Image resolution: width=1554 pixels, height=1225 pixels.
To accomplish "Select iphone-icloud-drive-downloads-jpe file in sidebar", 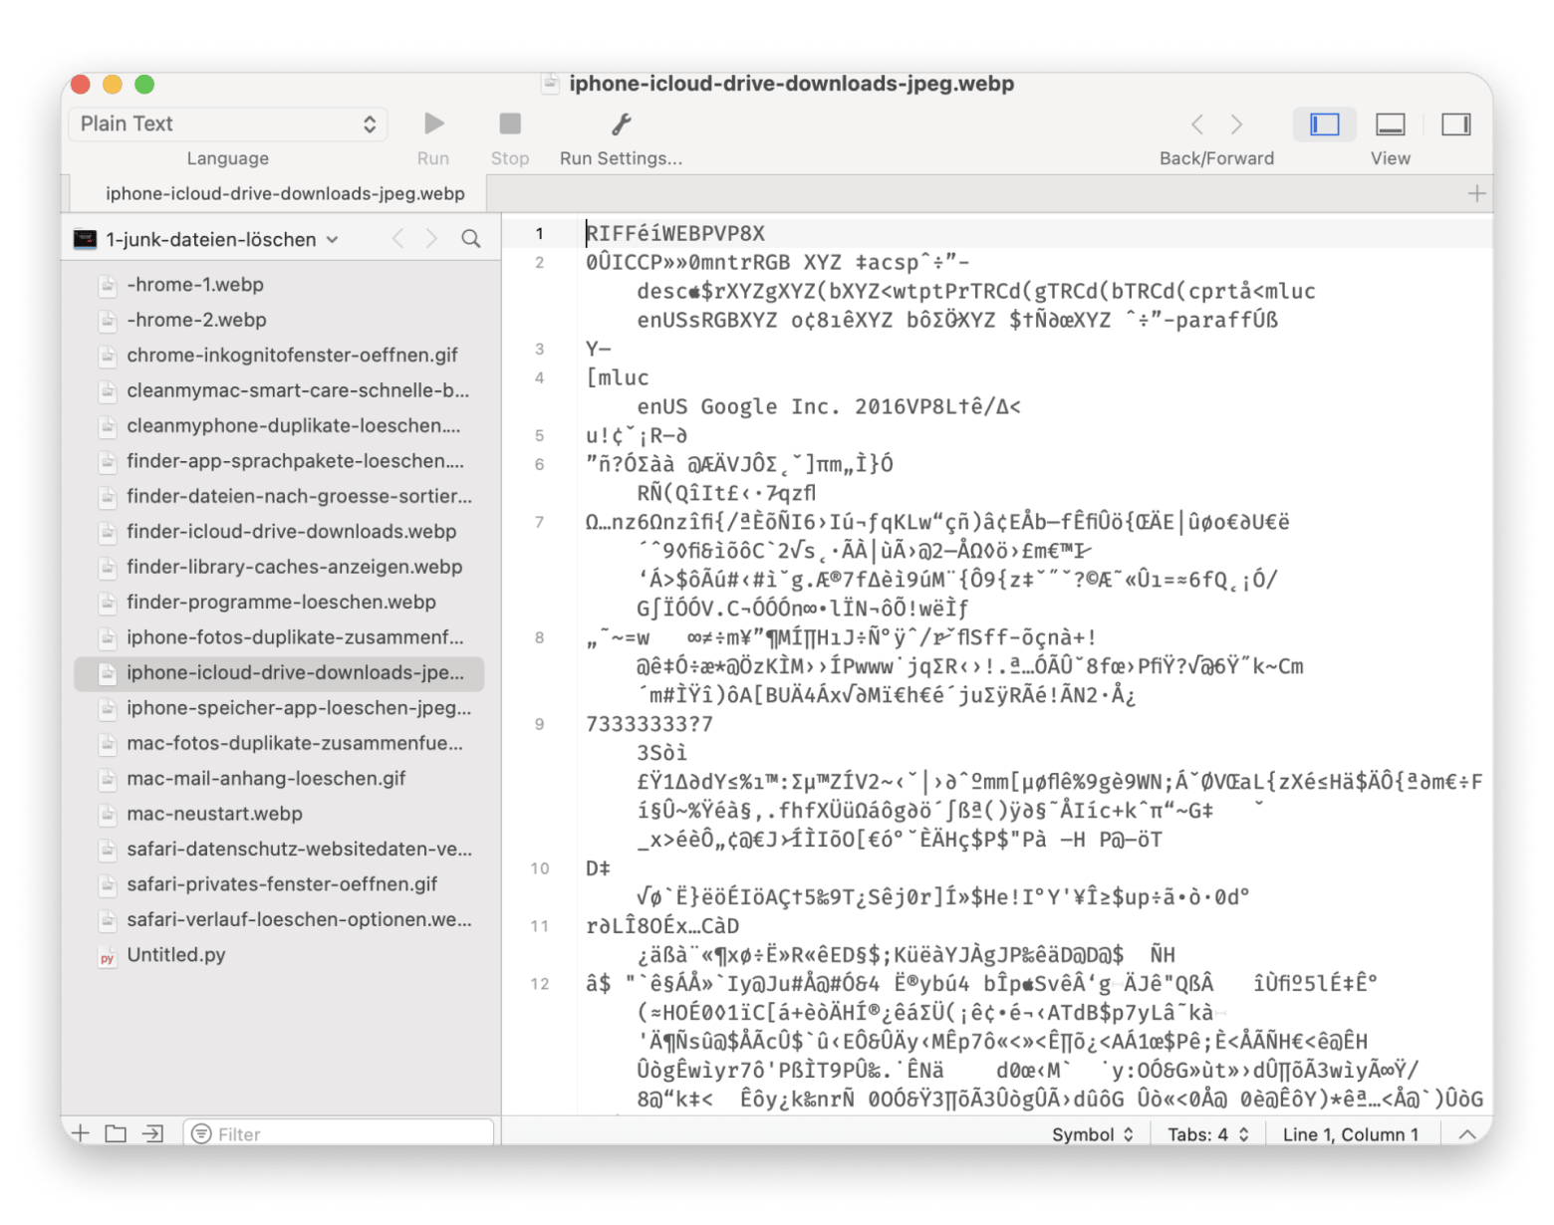I will 280,673.
